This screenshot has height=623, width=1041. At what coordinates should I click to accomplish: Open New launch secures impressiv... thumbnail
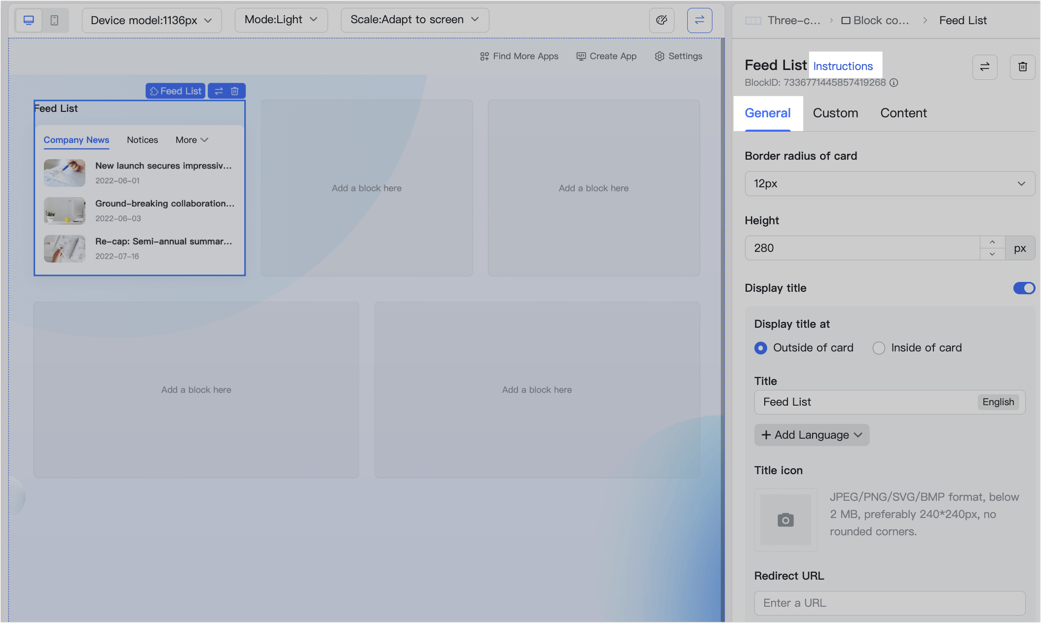coord(65,173)
